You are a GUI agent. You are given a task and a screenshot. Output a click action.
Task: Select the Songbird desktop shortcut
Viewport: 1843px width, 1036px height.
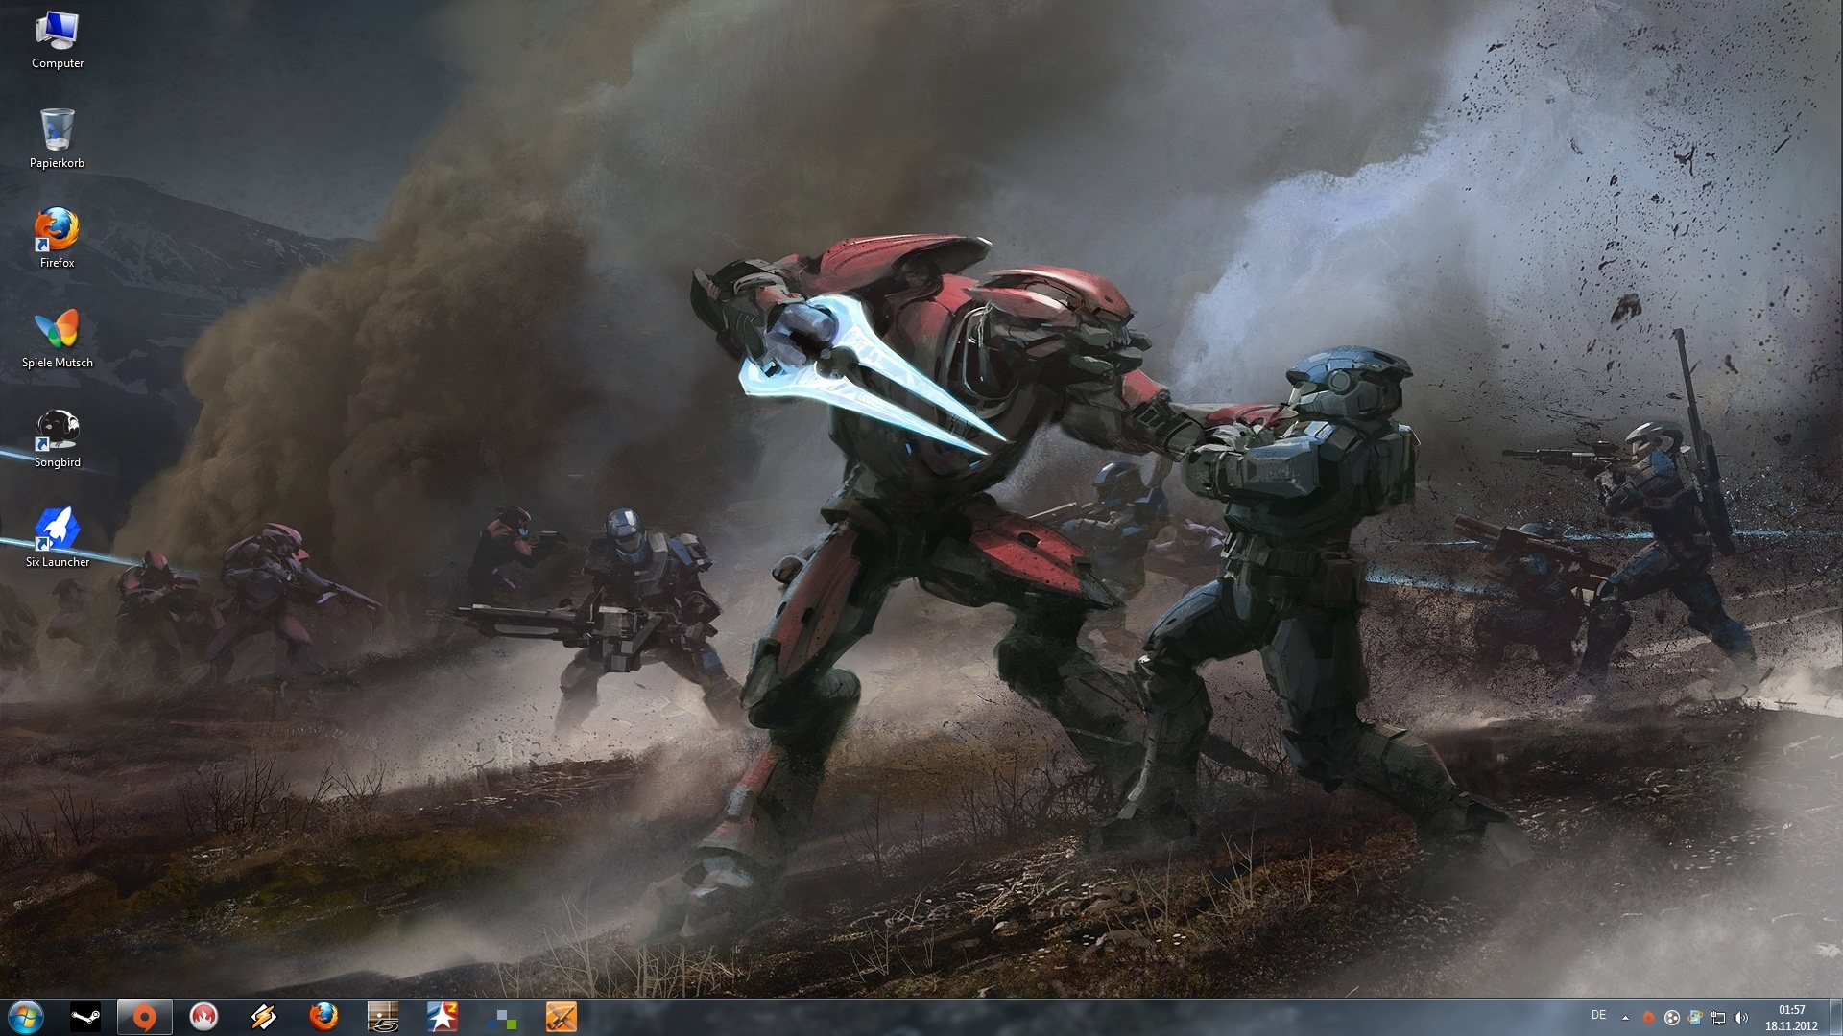[x=58, y=438]
